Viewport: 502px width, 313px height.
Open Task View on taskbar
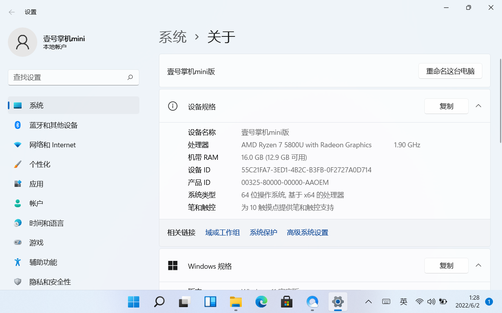tap(184, 302)
